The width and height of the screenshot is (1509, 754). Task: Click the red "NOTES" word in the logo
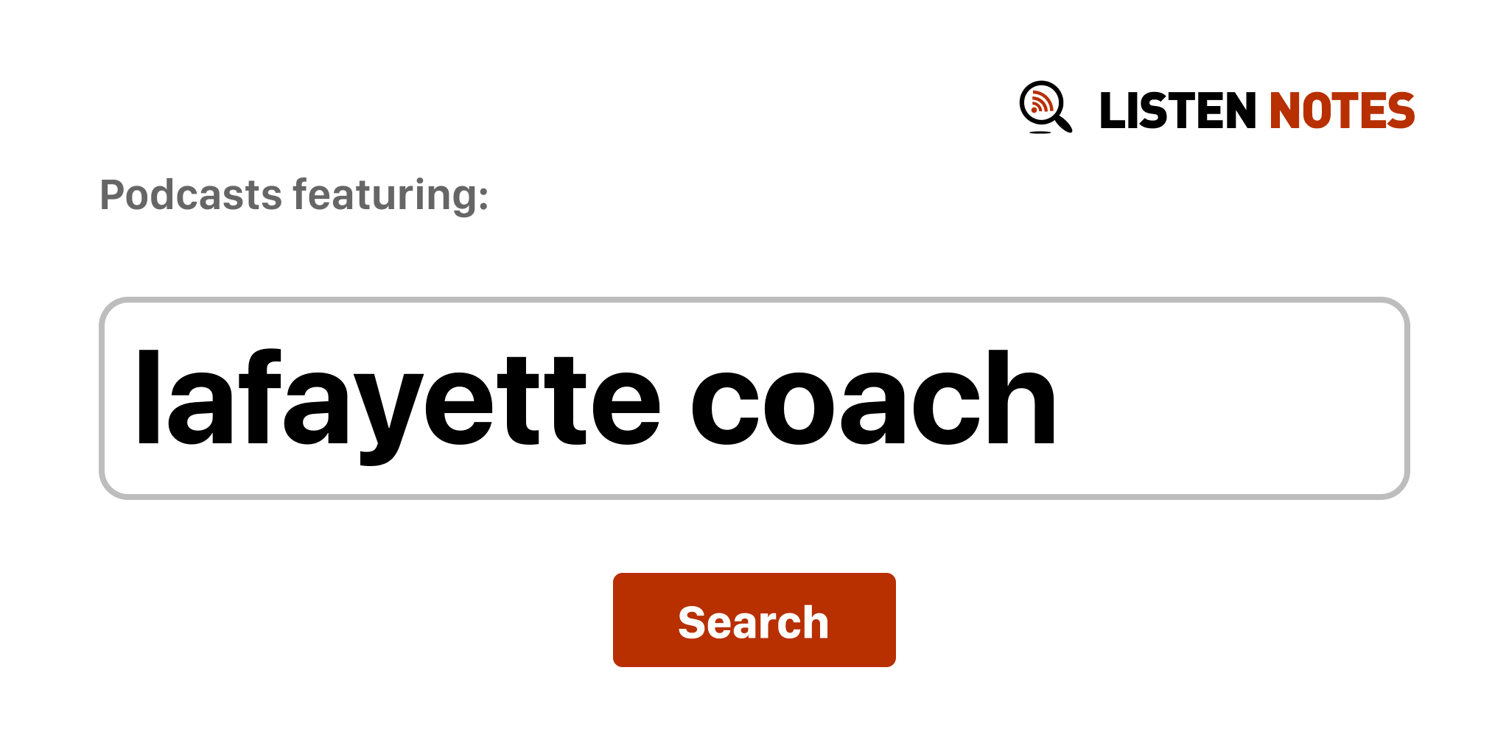pos(1341,111)
